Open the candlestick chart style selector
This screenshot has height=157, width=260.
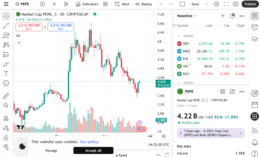[66, 4]
